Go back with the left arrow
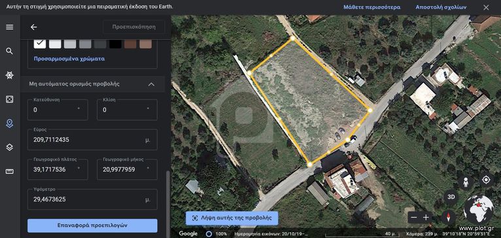Screen dimensions: 501x238 point(33,27)
